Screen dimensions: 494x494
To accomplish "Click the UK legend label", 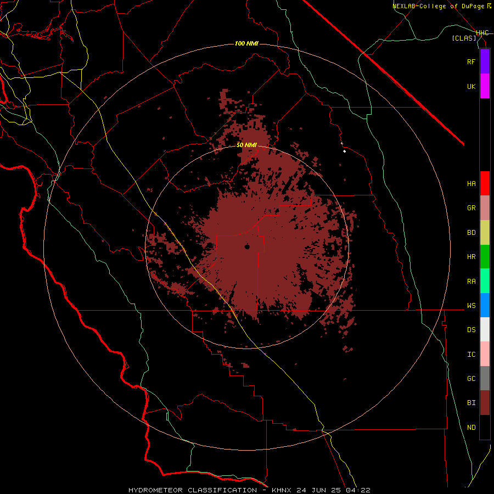I will pyautogui.click(x=471, y=87).
